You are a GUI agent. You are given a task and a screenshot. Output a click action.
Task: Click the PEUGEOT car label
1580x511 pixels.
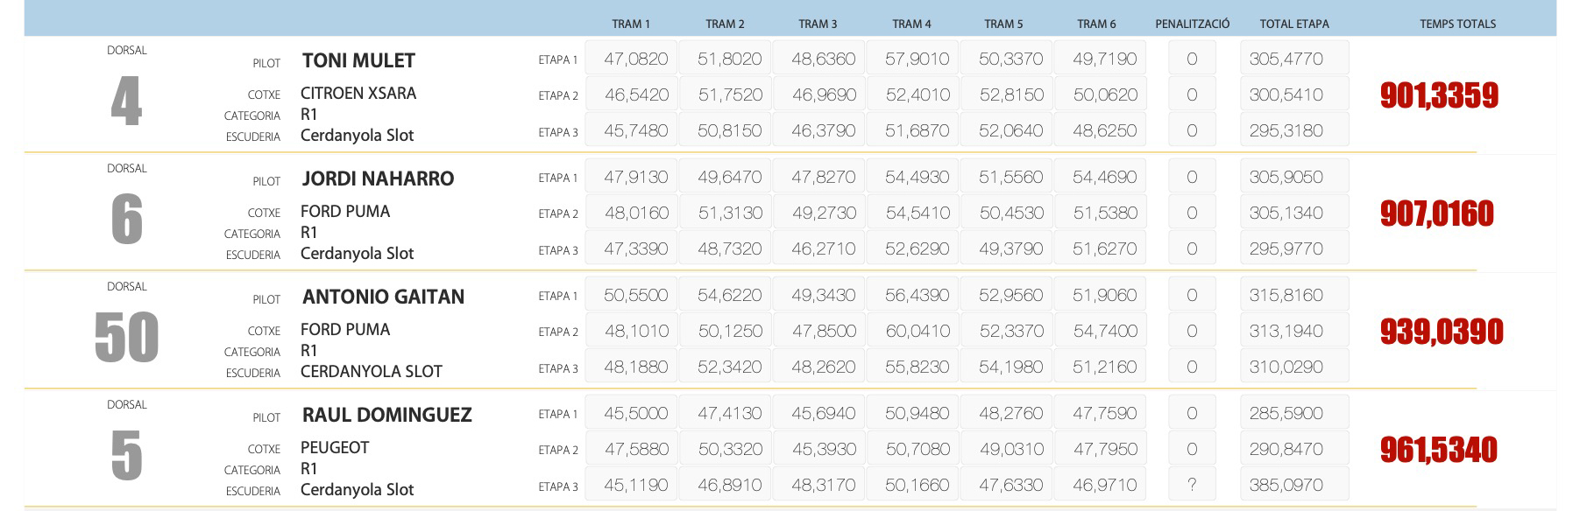point(334,447)
